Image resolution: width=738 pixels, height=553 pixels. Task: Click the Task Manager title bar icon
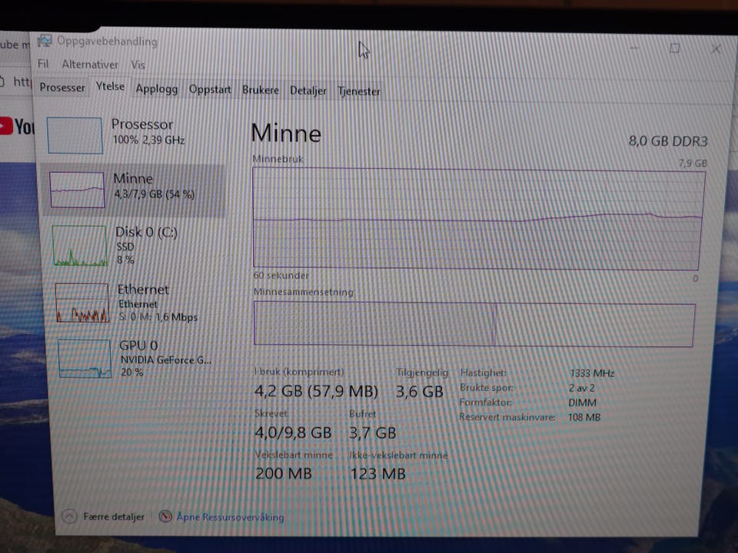click(45, 41)
